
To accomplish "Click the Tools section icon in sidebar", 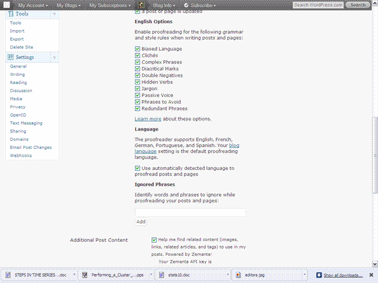I will click(x=10, y=14).
